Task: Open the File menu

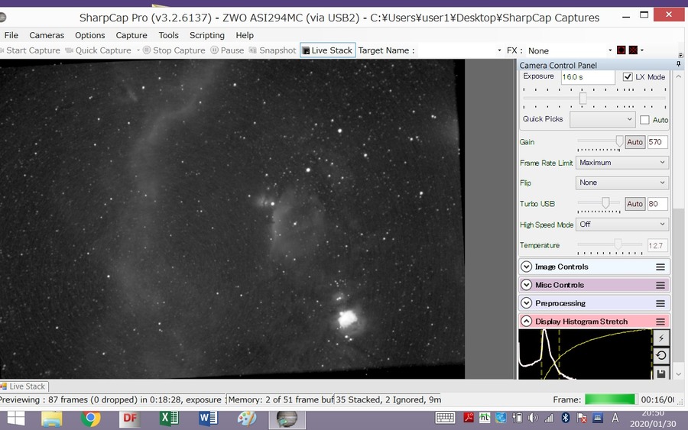Action: pyautogui.click(x=11, y=35)
